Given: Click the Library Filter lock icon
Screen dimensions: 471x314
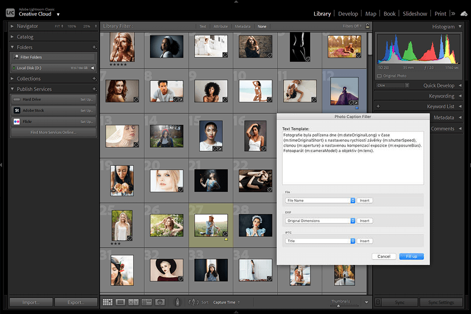Looking at the screenshot, I should (367, 26).
